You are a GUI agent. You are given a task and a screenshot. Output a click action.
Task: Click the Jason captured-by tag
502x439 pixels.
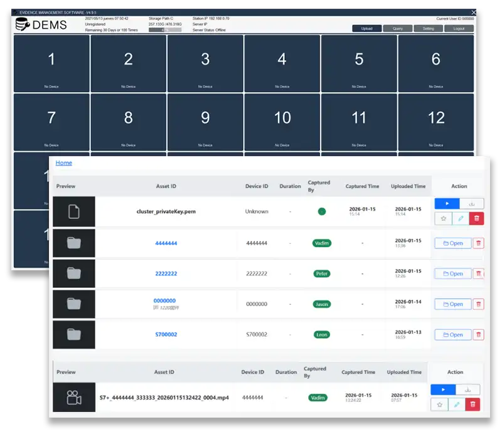click(322, 304)
